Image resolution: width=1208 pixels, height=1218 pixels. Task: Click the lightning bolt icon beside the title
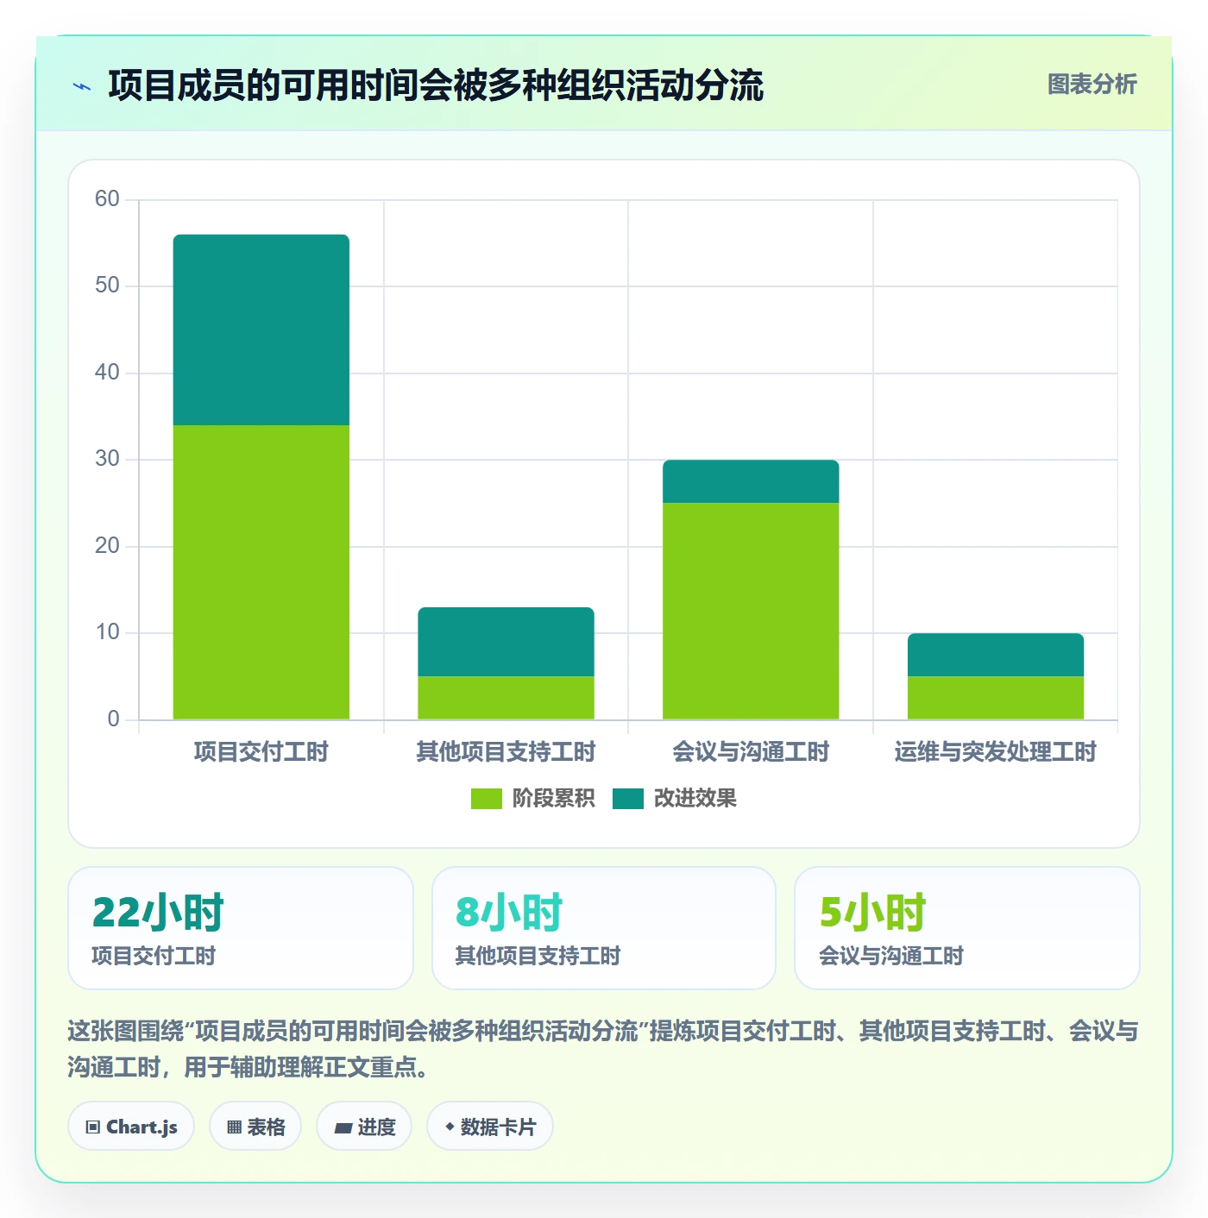tap(82, 86)
